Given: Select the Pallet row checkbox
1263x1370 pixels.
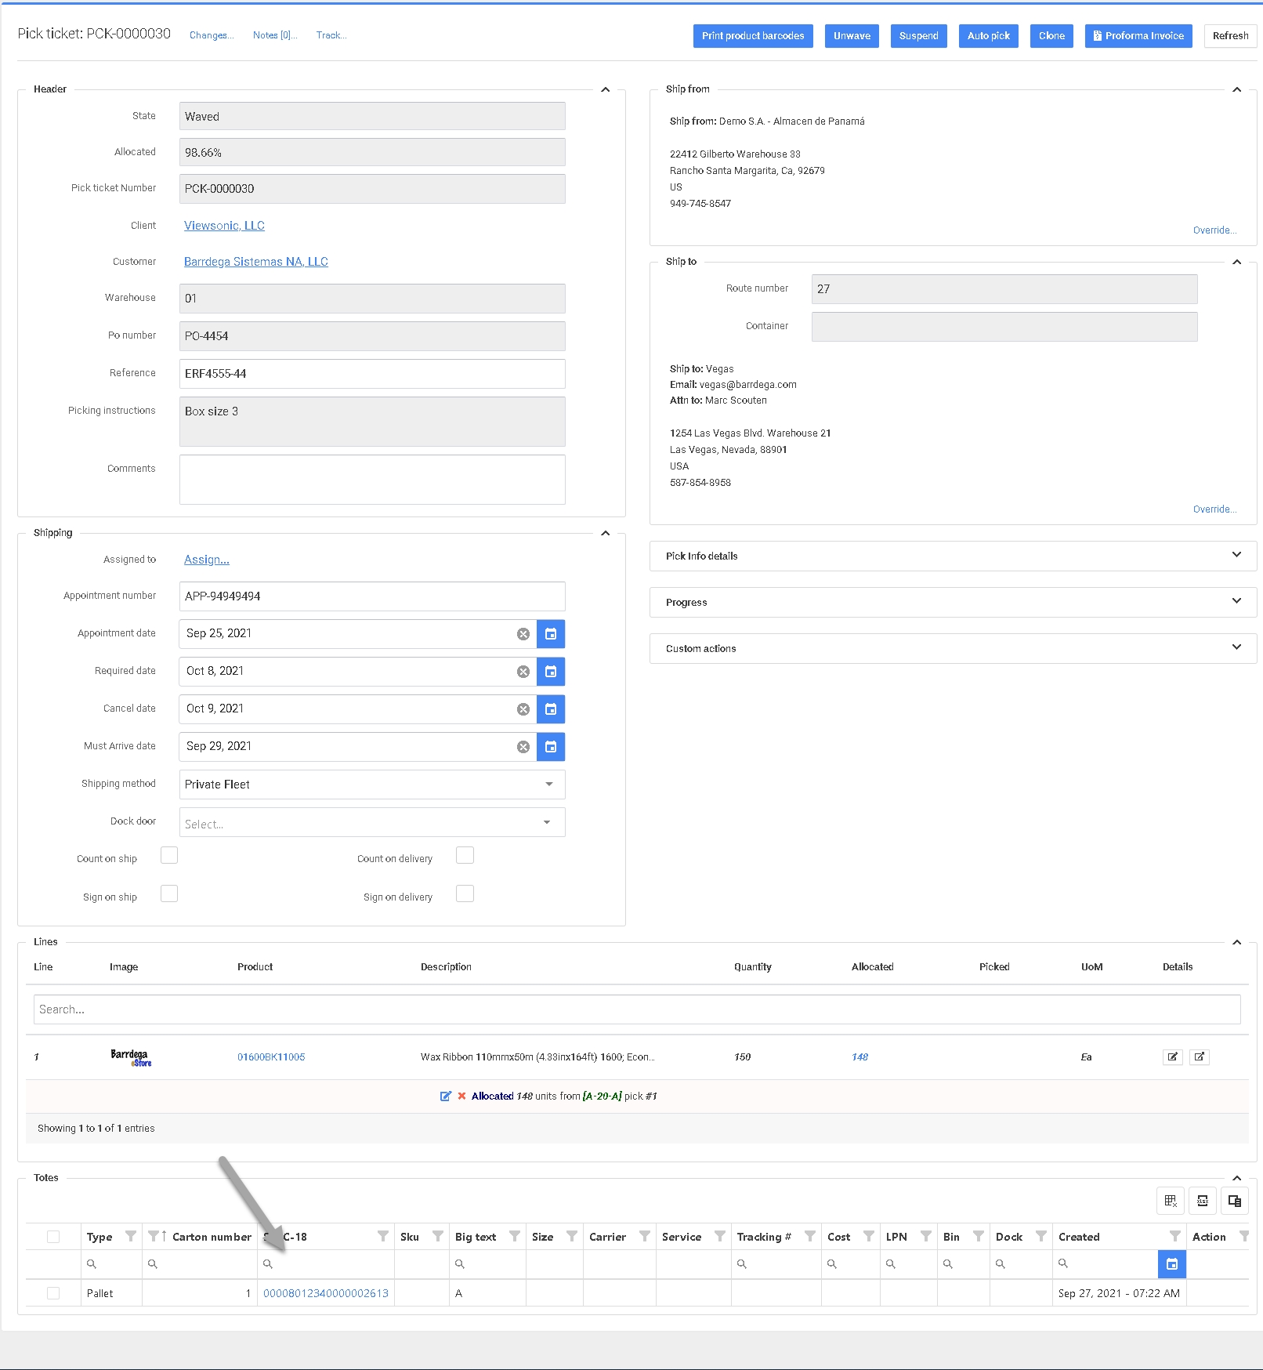Looking at the screenshot, I should pyautogui.click(x=53, y=1293).
